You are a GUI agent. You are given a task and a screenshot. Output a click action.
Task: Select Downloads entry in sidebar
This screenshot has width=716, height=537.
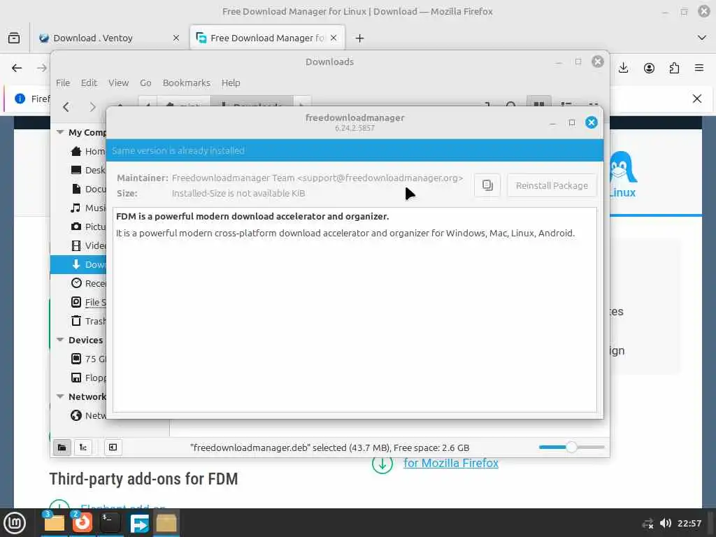(78, 264)
